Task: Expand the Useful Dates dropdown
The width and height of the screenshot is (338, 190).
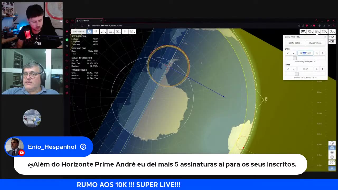Action: click(295, 43)
